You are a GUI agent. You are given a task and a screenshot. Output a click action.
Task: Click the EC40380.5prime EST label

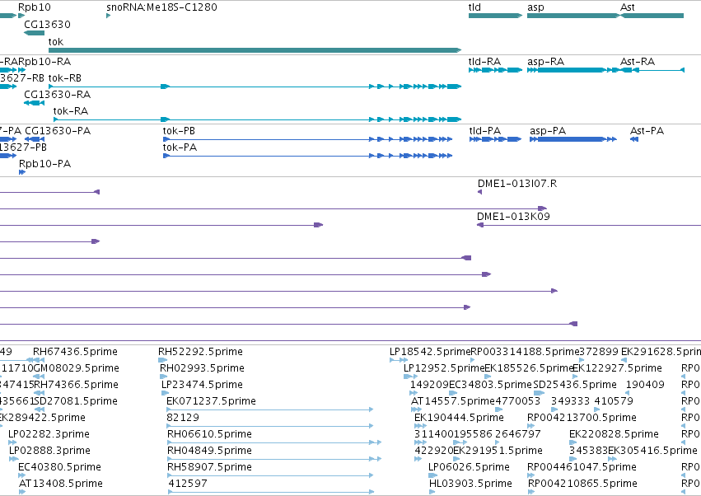coord(59,467)
